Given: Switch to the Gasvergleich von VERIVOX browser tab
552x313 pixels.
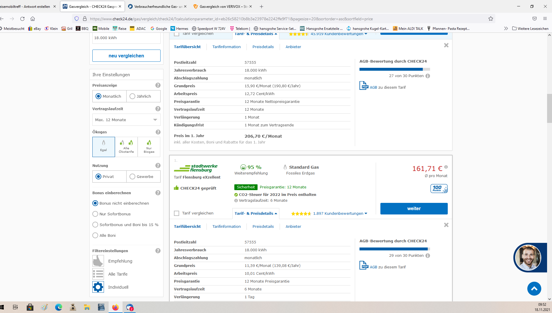Looking at the screenshot, I should pyautogui.click(x=223, y=6).
